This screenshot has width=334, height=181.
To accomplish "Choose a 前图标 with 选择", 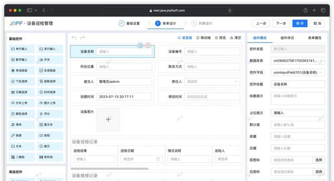I will click(x=319, y=160).
